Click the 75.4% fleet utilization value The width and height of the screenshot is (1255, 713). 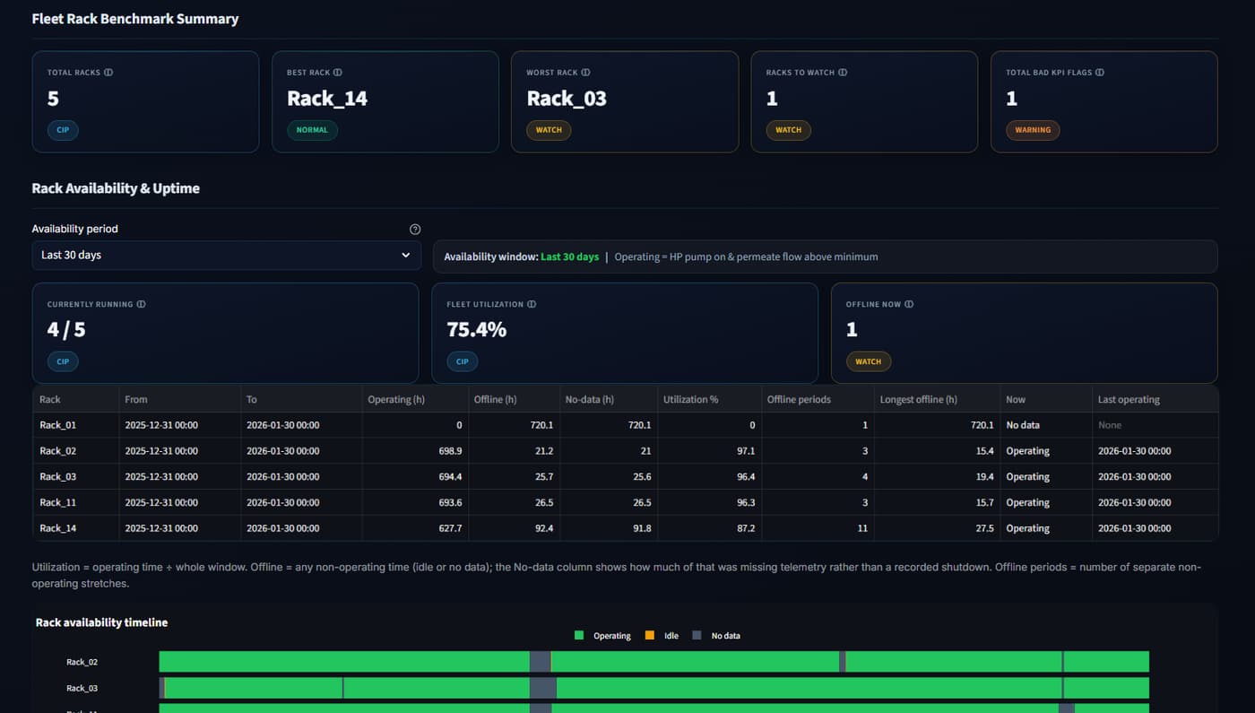click(x=476, y=329)
